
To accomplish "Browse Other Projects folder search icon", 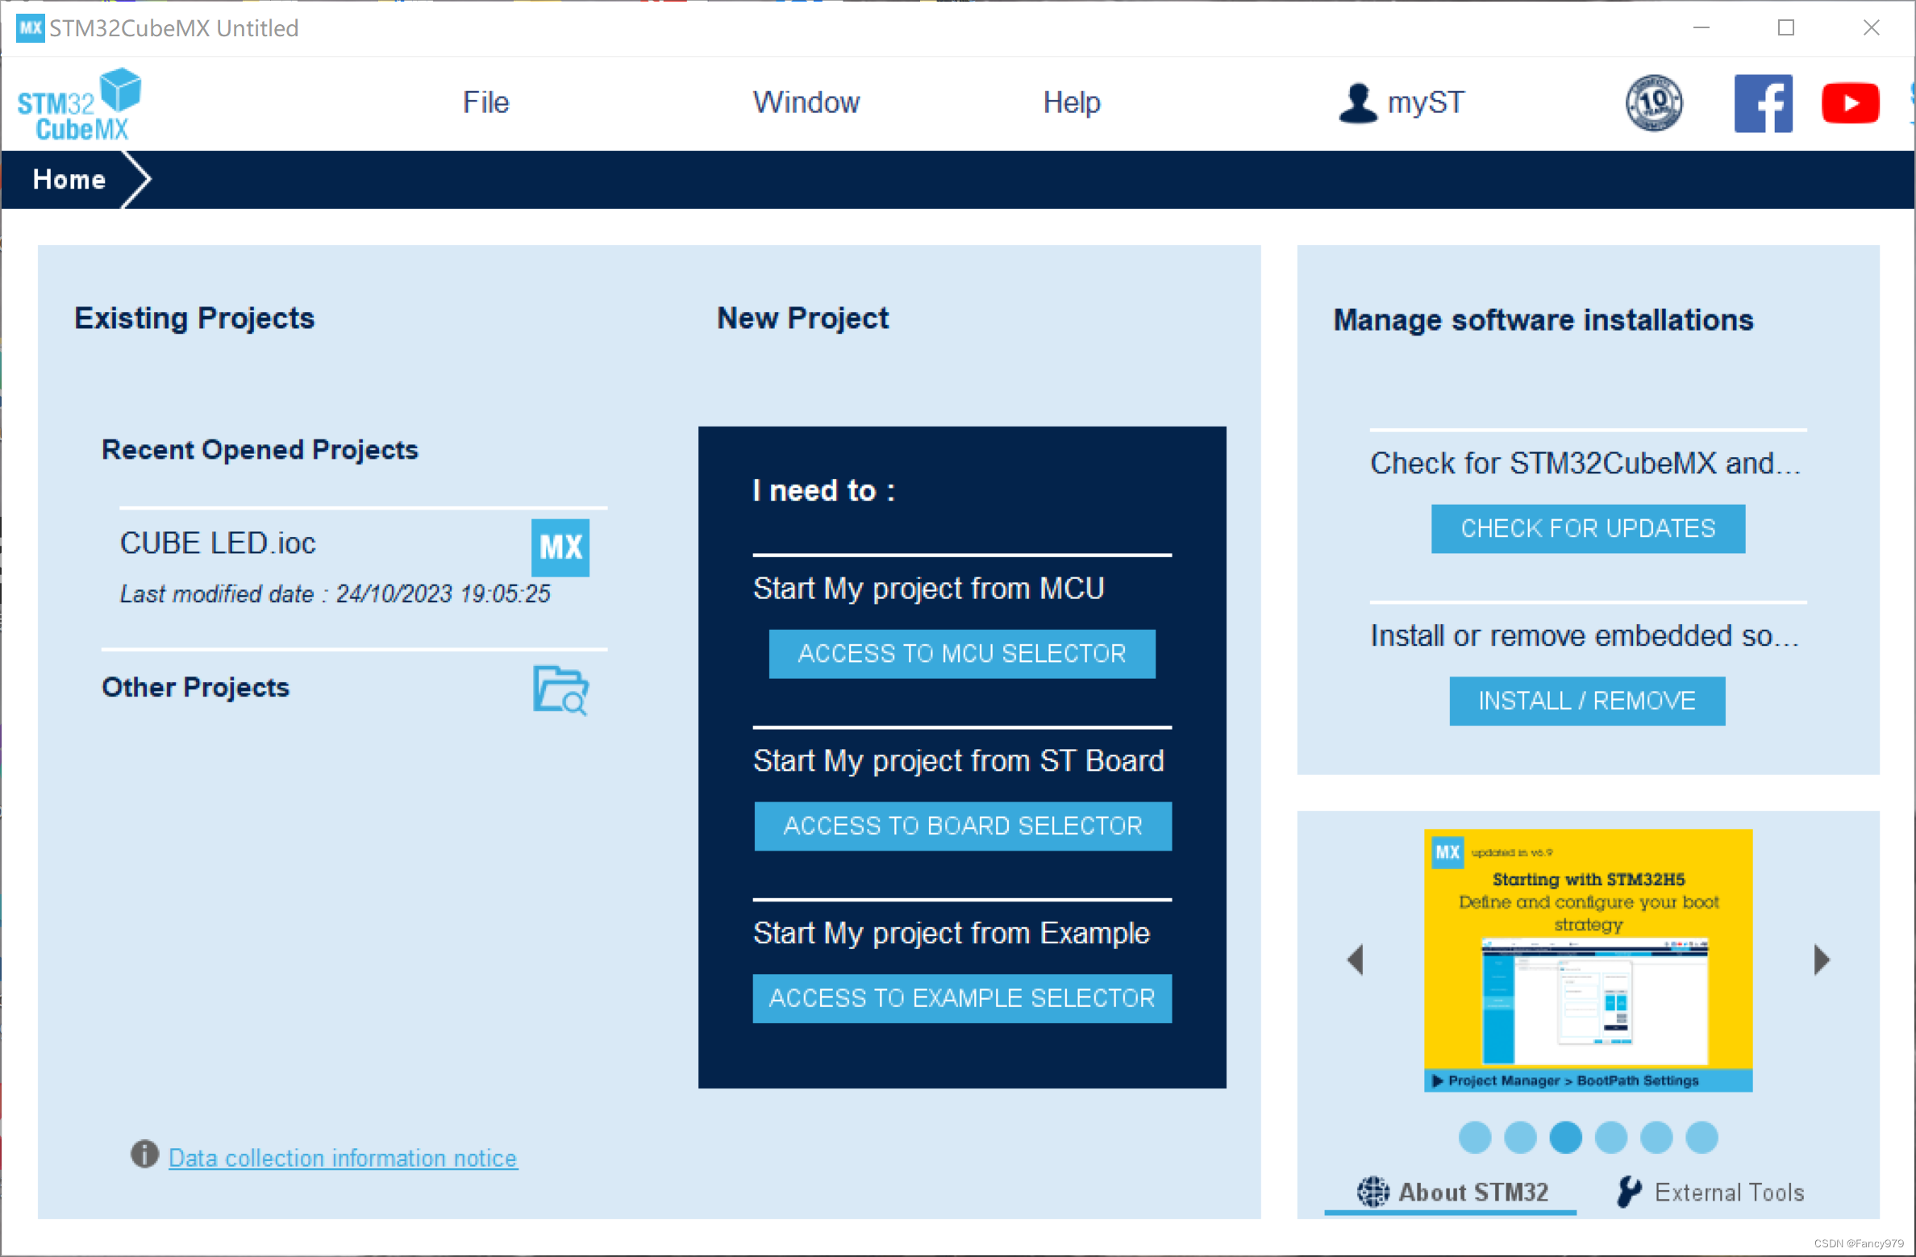I will (560, 690).
